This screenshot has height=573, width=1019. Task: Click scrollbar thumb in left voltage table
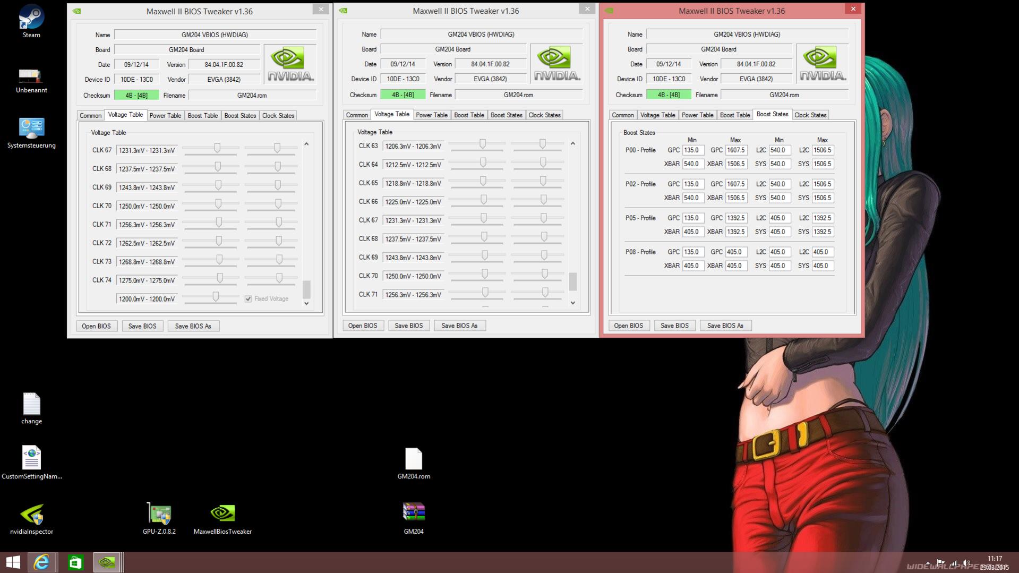[x=306, y=289]
